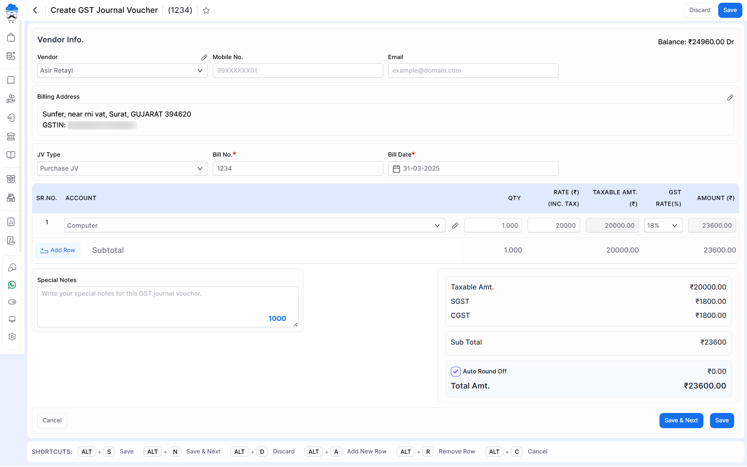Viewport: 747px width, 467px height.
Task: Open the hand holding coins sidebar icon
Action: pos(11,99)
